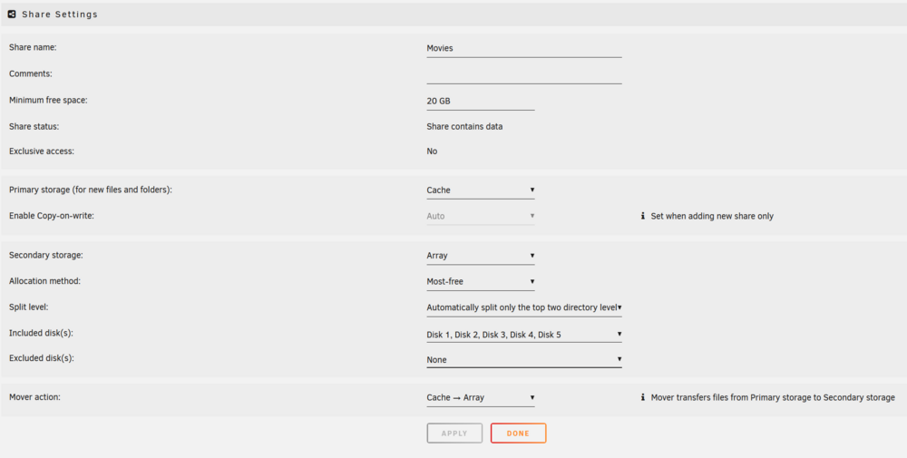
Task: Click the DONE button
Action: pos(518,434)
